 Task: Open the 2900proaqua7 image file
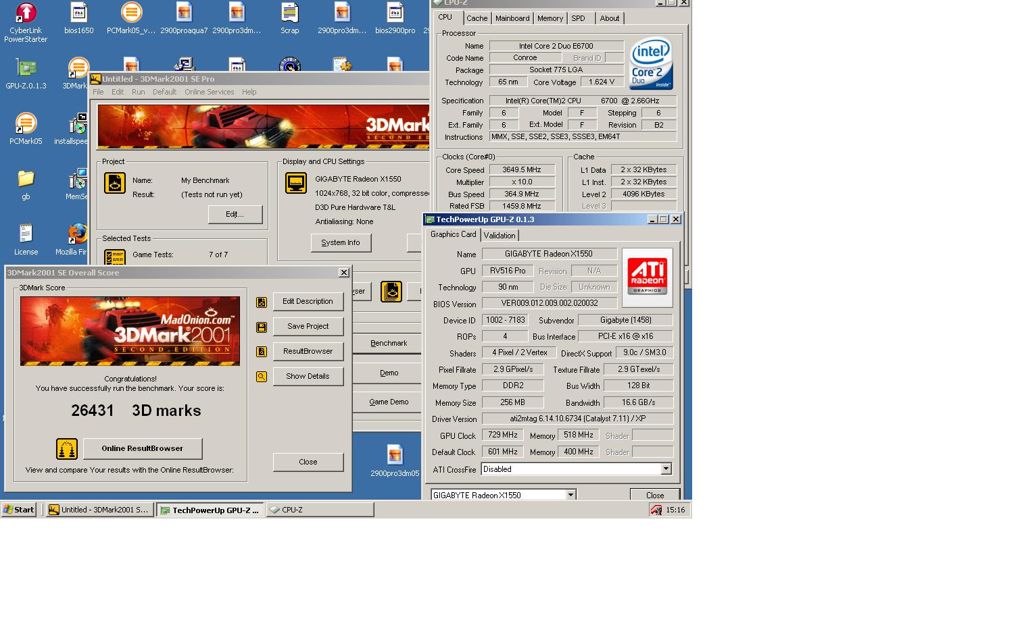(184, 18)
